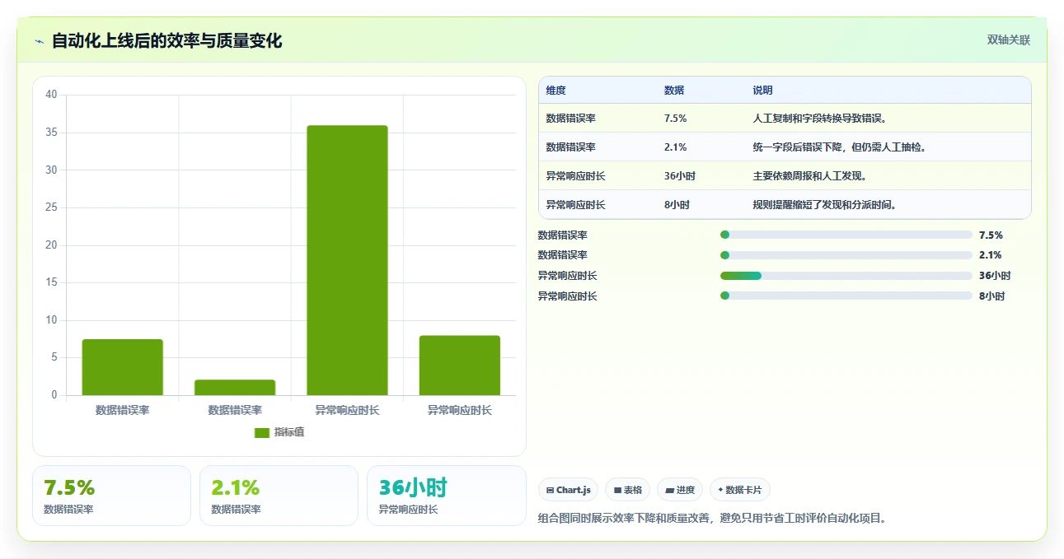Click the tallest chart bar reaching 36
The image size is (1064, 559).
[347, 260]
